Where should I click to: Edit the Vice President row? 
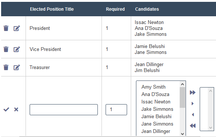pyautogui.click(x=17, y=49)
